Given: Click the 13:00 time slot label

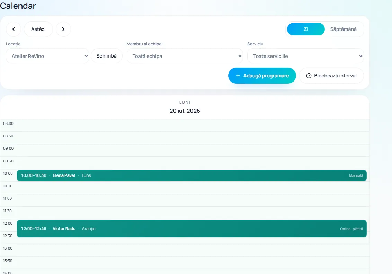Looking at the screenshot, I should [x=8, y=248].
